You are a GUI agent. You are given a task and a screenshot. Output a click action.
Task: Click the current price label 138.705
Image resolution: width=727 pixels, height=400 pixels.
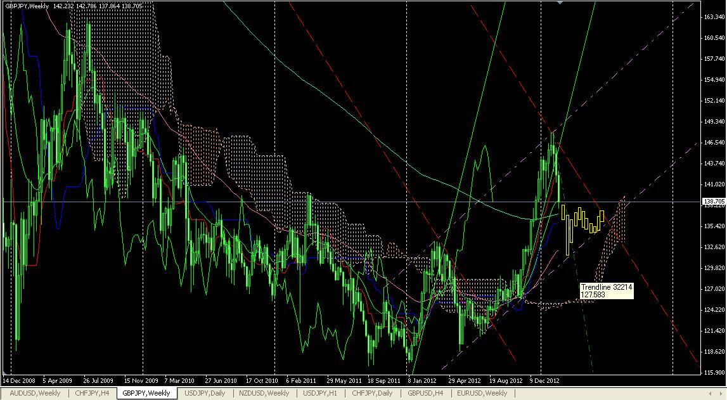tap(714, 201)
